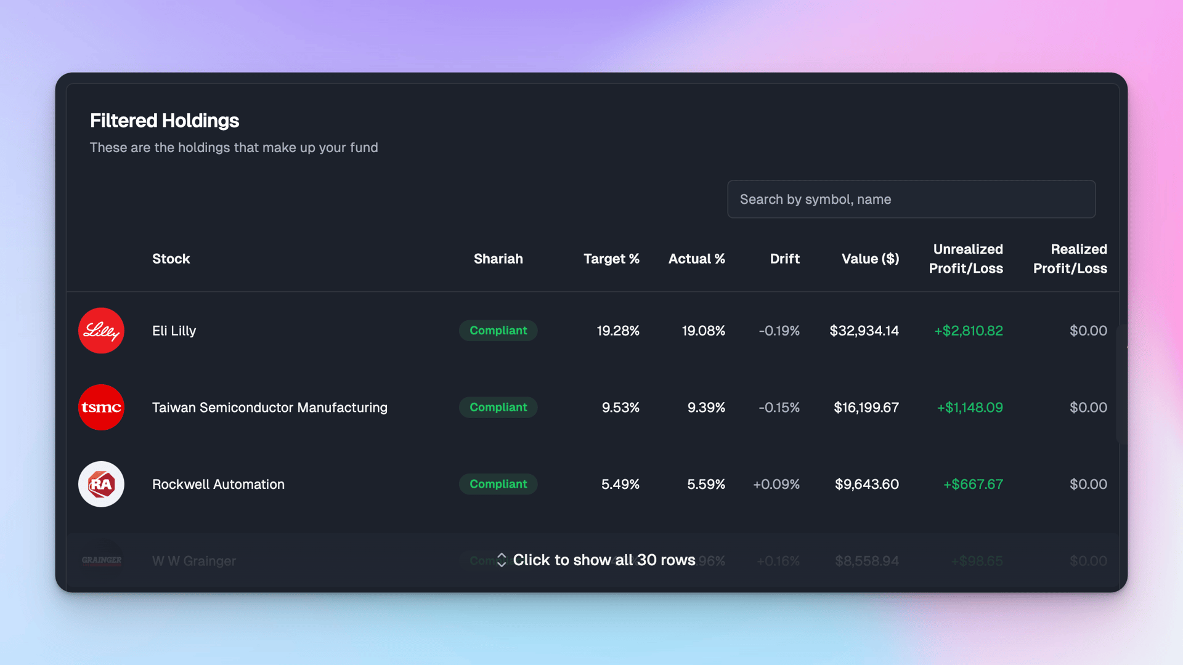This screenshot has width=1183, height=665.
Task: Sort by the Stock column header
Action: [x=171, y=259]
